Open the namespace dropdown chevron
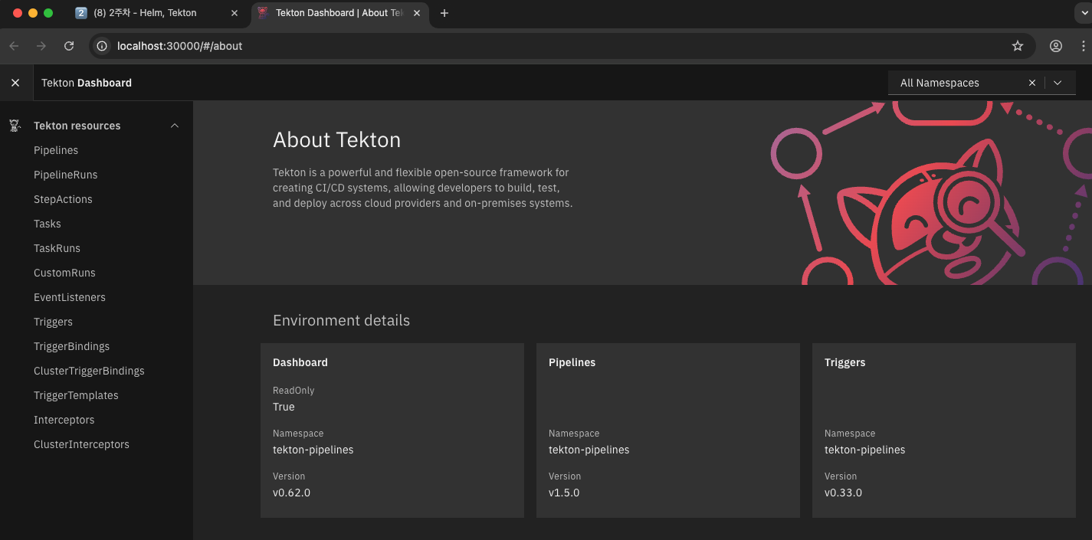The image size is (1092, 540). pos(1058,83)
